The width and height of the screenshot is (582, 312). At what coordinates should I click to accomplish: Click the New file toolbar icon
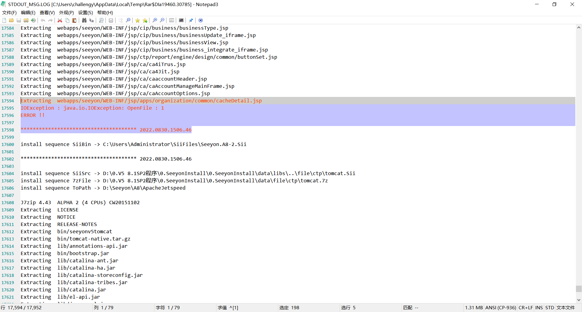pos(4,20)
